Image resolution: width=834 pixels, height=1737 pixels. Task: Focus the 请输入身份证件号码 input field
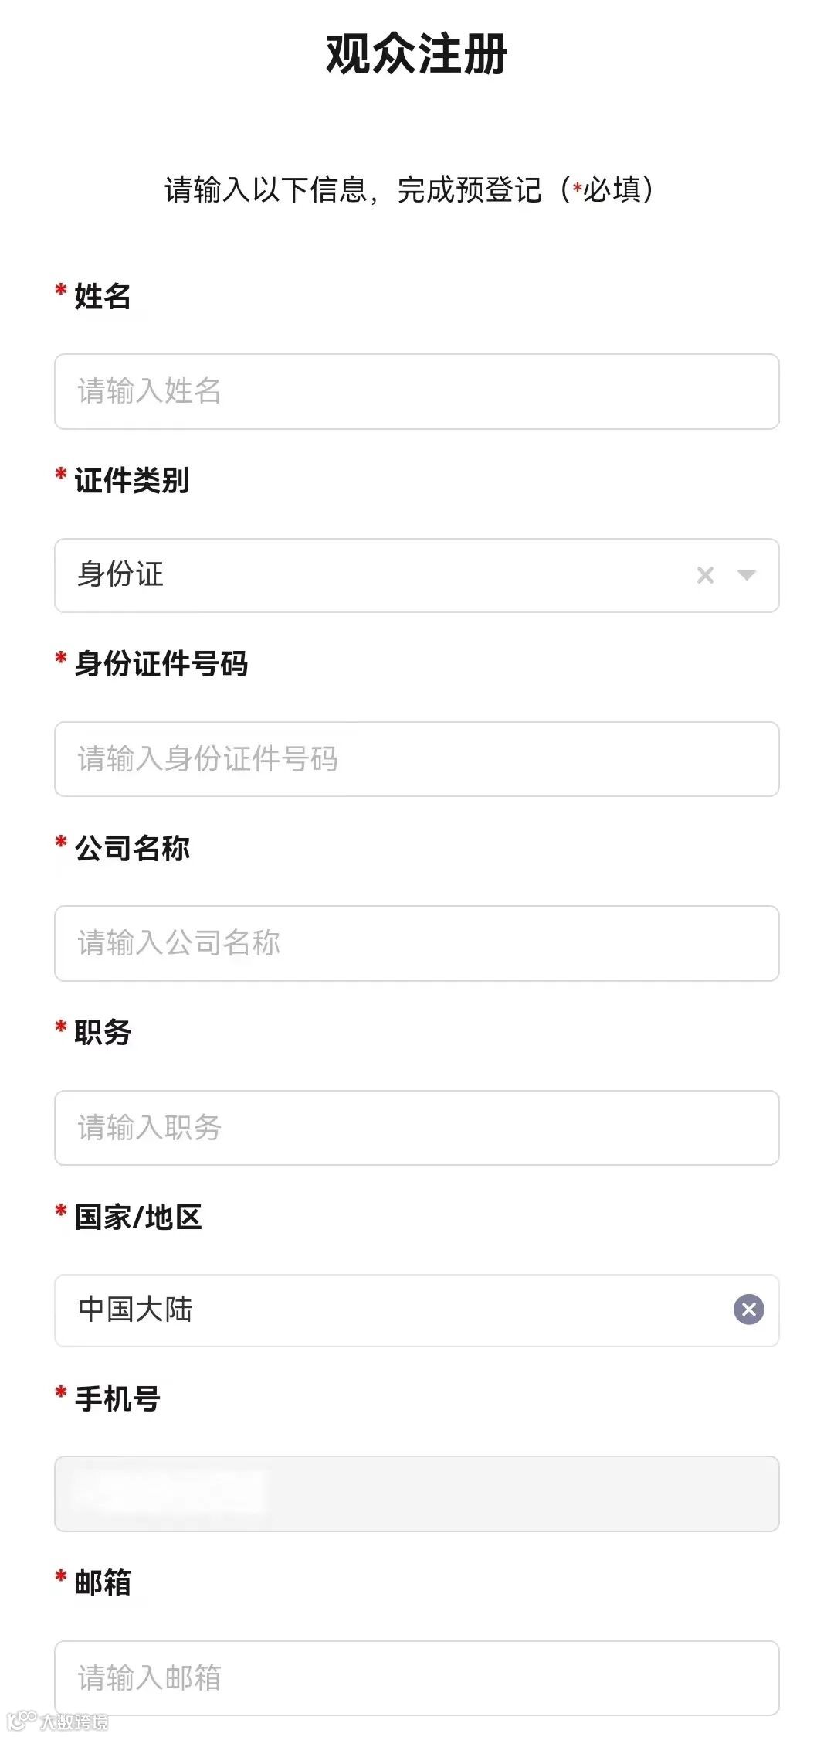tap(417, 759)
